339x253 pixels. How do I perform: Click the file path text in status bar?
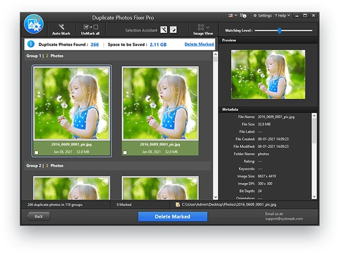pos(229,204)
